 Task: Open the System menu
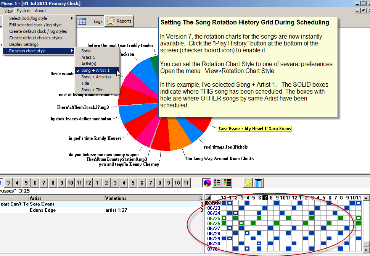(23, 10)
